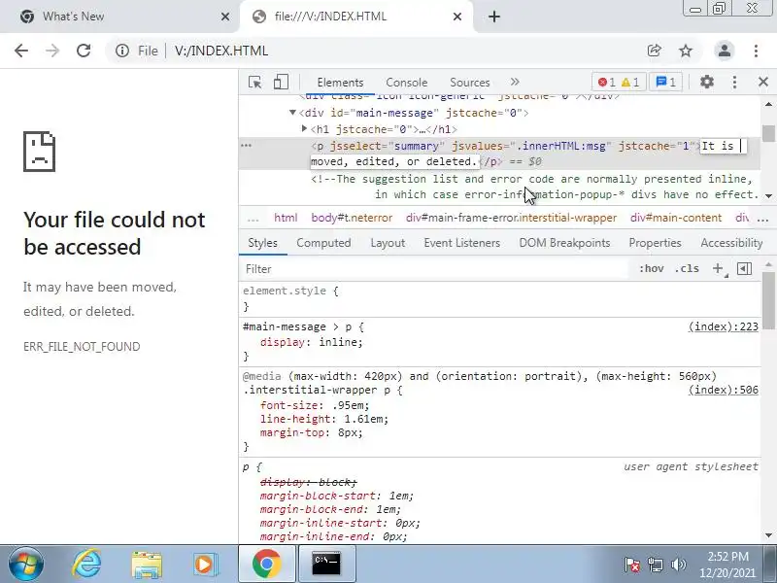The image size is (777, 583).
Task: Open the DOM Breakpoints tab
Action: point(564,243)
